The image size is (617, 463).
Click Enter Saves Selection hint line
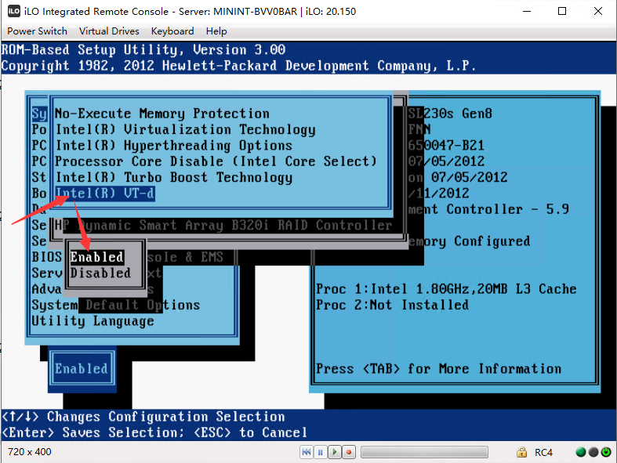154,432
